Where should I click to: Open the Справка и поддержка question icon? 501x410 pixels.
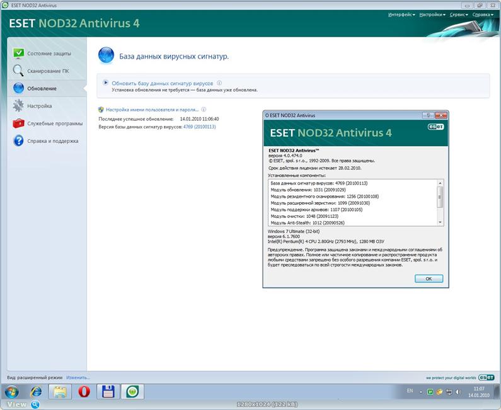pos(18,140)
